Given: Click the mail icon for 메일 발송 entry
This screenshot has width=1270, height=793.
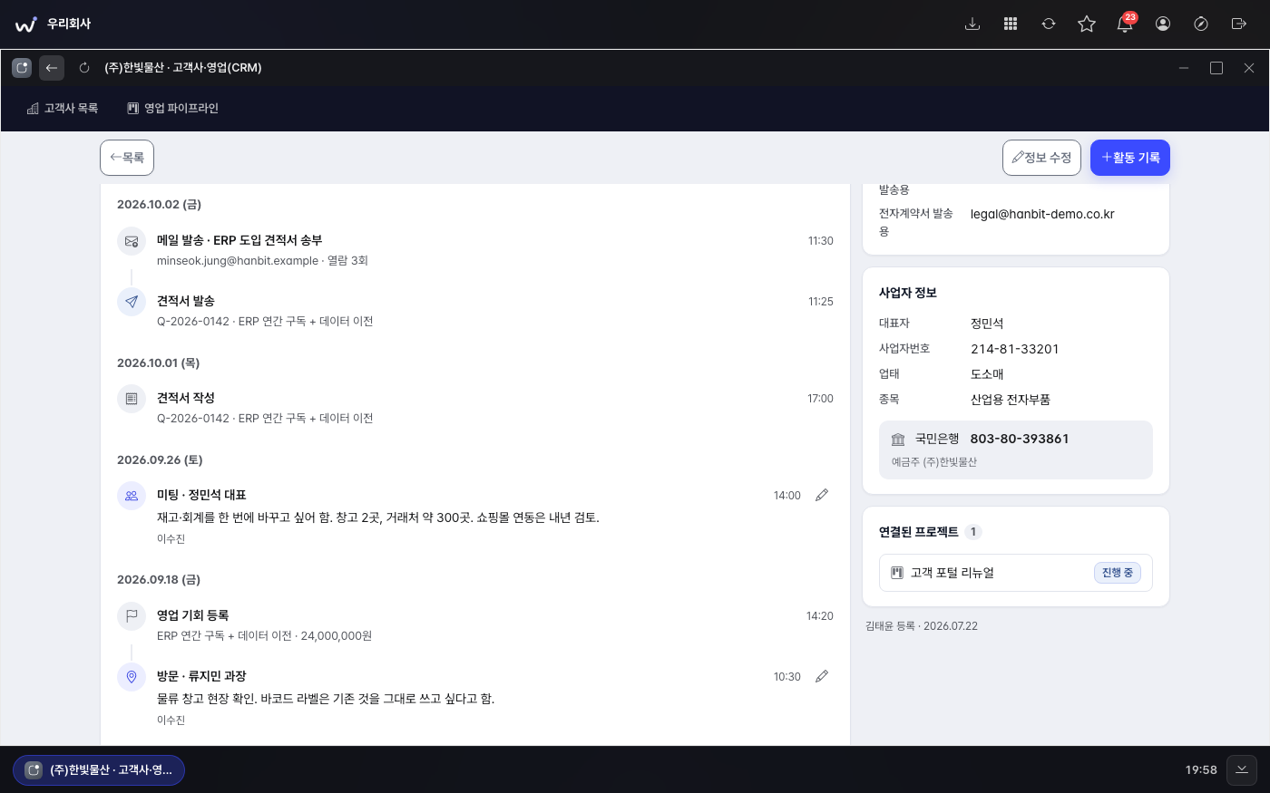Looking at the screenshot, I should (x=132, y=241).
